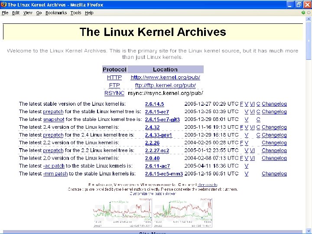312x234 pixels.
Task: Open the Changelog for 2.4.33-pre1
Action: coord(274,135)
